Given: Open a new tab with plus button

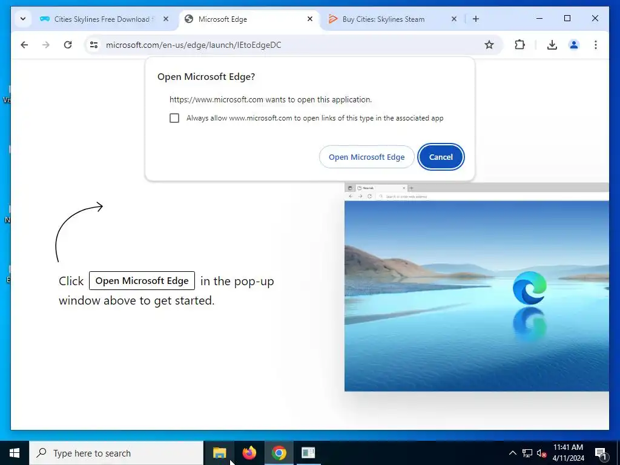Looking at the screenshot, I should point(476,19).
